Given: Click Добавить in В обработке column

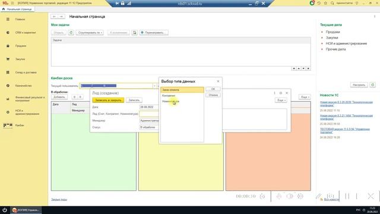Looking at the screenshot, I should tap(59, 97).
